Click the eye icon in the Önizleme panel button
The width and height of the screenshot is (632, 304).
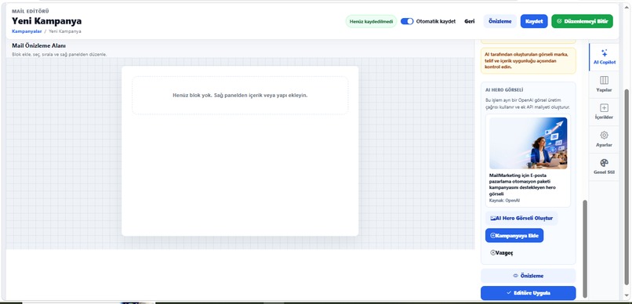tap(515, 276)
